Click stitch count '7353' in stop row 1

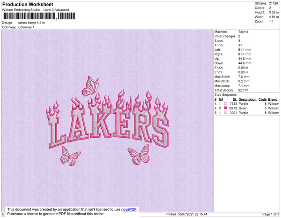click(233, 104)
